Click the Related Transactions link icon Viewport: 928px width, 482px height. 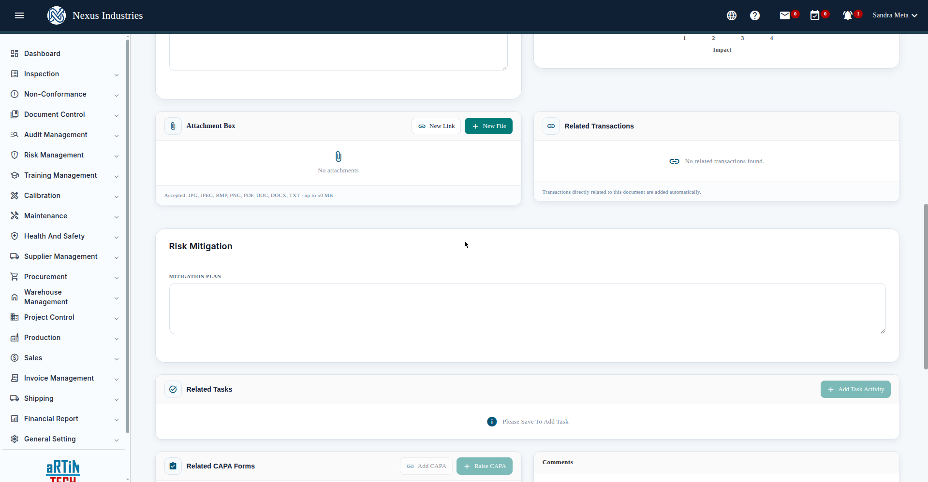pyautogui.click(x=551, y=126)
